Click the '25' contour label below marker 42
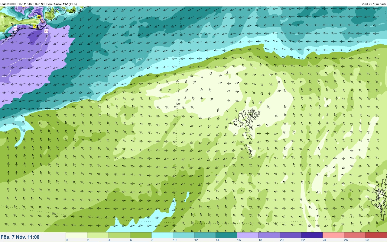Screen dimensions: 387x242 pos(46,31)
